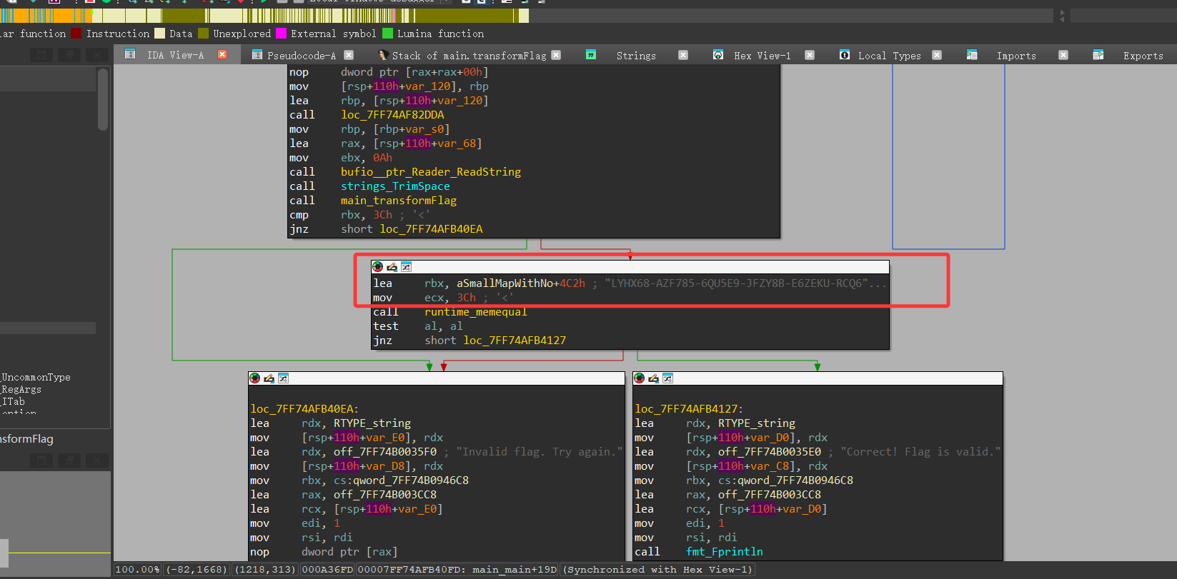Jump to loc_7FF74AFB4127 from the jnz instruction

[515, 341]
